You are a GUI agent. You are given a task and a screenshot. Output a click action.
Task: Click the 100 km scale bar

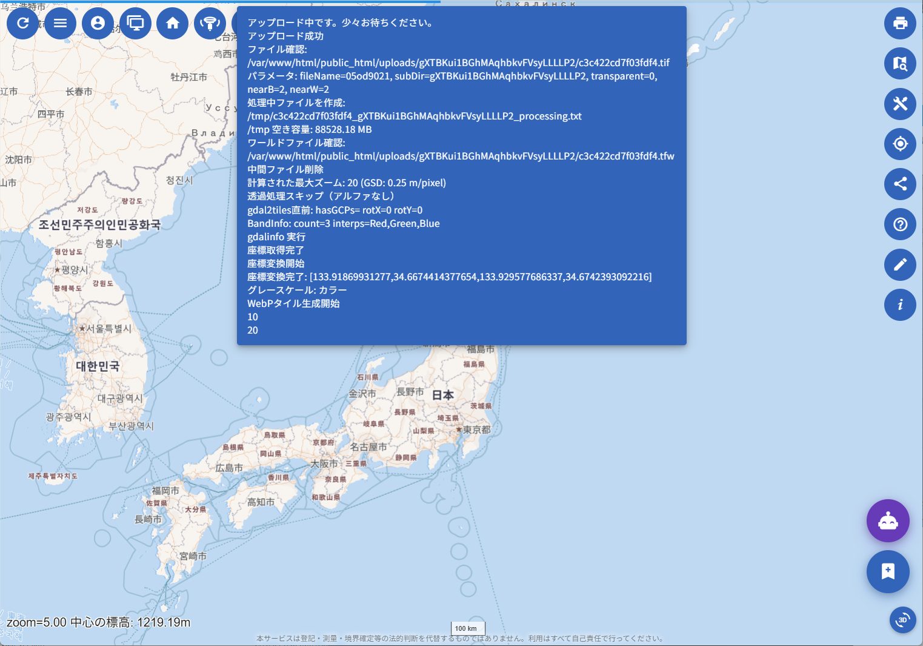click(467, 628)
